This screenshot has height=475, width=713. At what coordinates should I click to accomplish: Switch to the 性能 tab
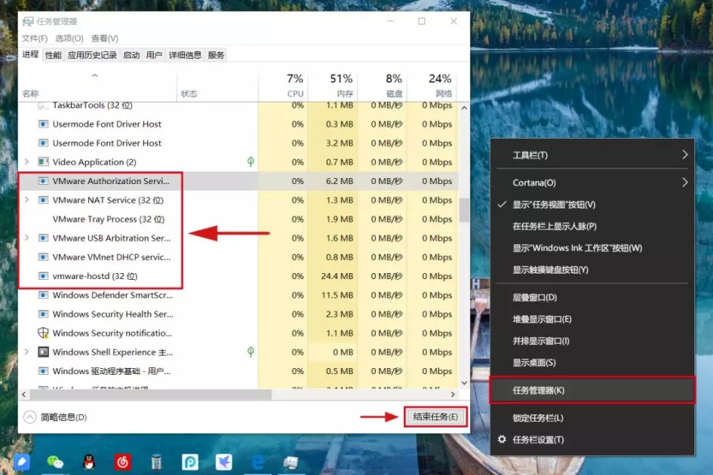(x=53, y=55)
